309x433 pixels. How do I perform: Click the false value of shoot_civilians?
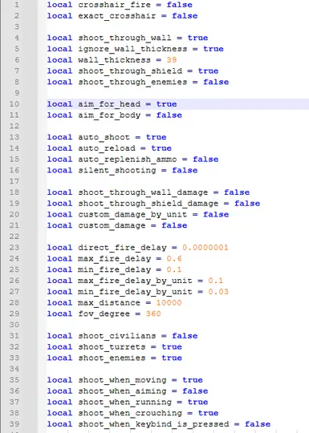pos(185,336)
